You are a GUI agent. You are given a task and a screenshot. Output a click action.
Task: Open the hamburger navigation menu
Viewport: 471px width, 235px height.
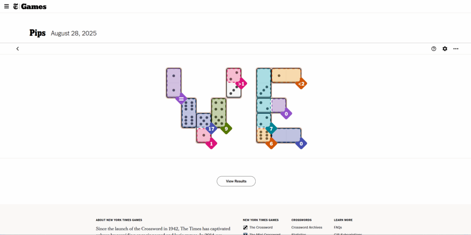pos(6,6)
